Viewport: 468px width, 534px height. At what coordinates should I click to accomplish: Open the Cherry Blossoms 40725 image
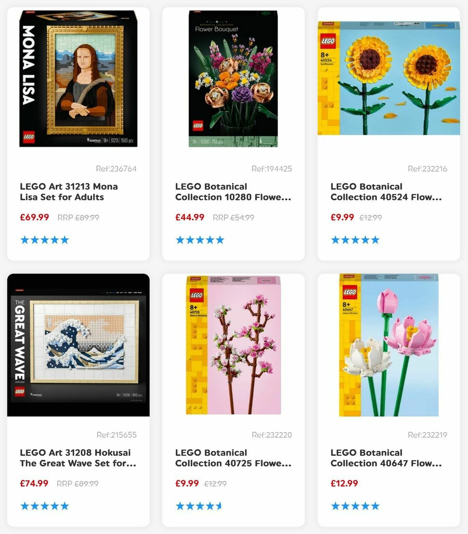pos(233,345)
